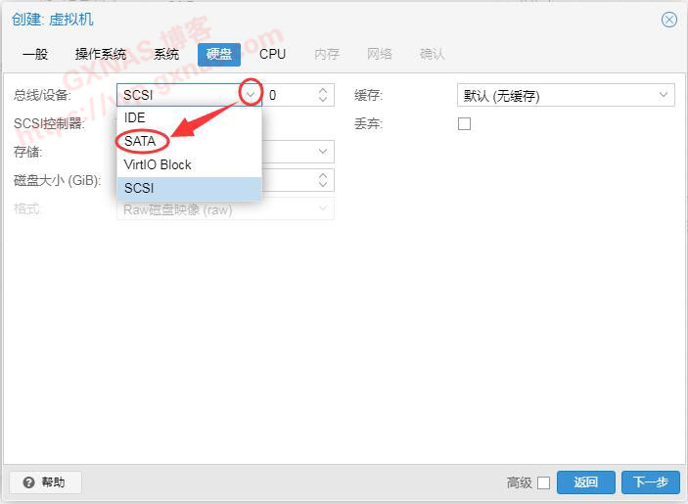Pick VirtIO Block bus type
Viewport: 688px width, 504px height.
(x=158, y=164)
